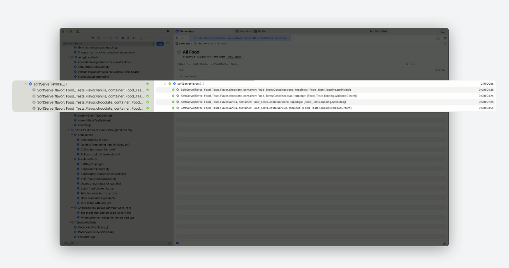Viewport: 509px width, 268px height.
Task: Select hotDogToppings() test
Action: [93, 164]
